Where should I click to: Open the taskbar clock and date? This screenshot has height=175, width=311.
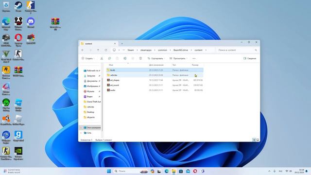(299, 171)
